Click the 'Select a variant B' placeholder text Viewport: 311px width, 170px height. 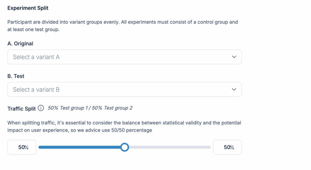(x=36, y=89)
